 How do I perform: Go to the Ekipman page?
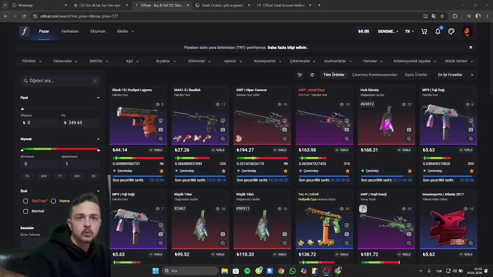98,31
